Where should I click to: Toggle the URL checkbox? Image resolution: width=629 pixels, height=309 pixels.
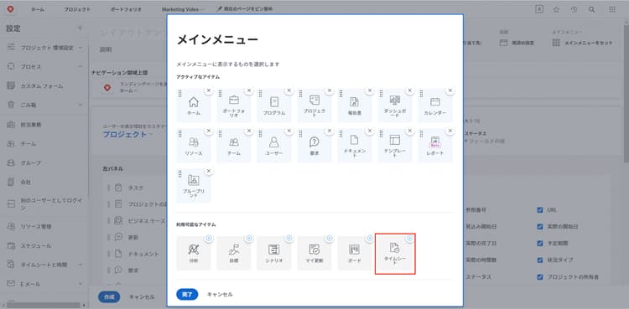point(540,209)
